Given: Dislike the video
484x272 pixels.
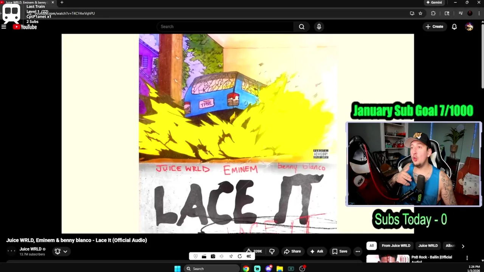Looking at the screenshot, I should (x=272, y=251).
